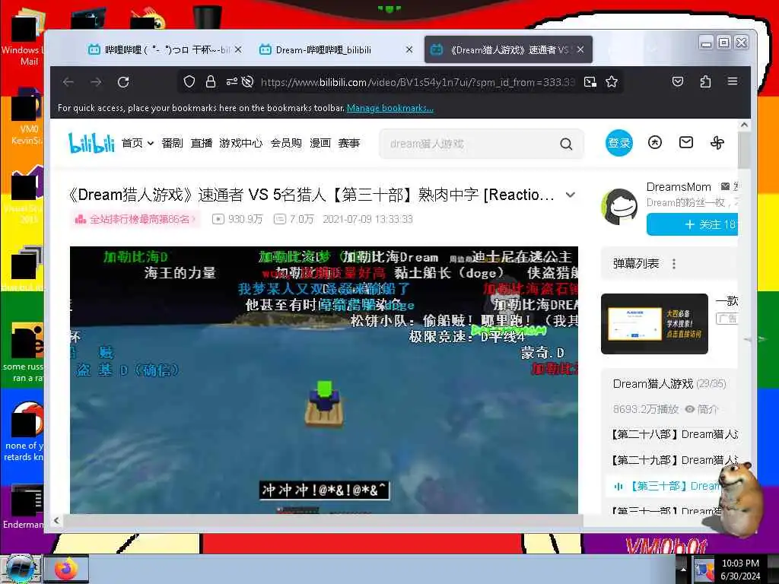
Task: Open the Windows Start orb
Action: [x=20, y=569]
